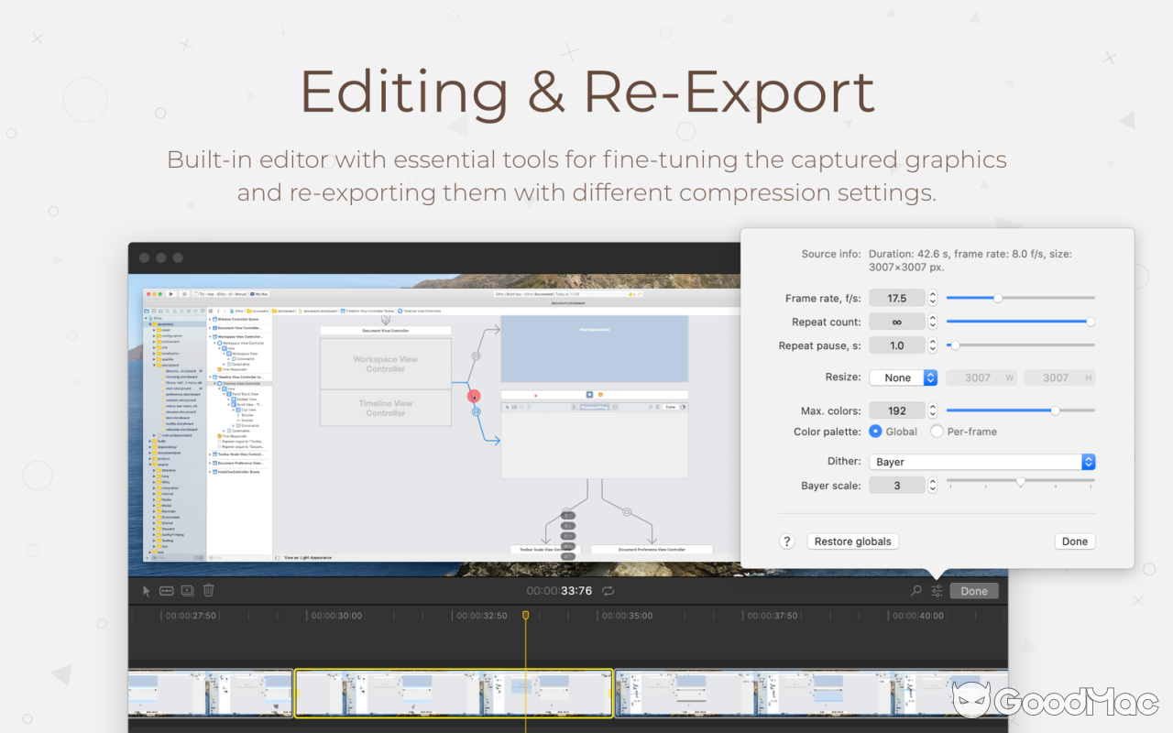Click Done in the dark editor toolbar
Screen dimensions: 1173x733
click(x=973, y=590)
